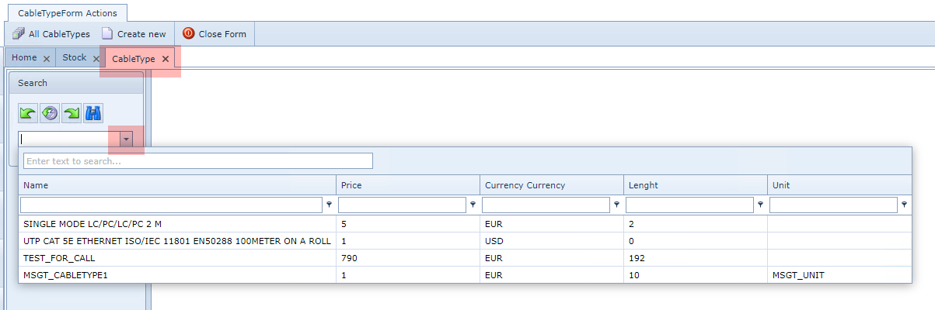Close the CableType tab
This screenshot has width=935, height=310.
tap(166, 59)
